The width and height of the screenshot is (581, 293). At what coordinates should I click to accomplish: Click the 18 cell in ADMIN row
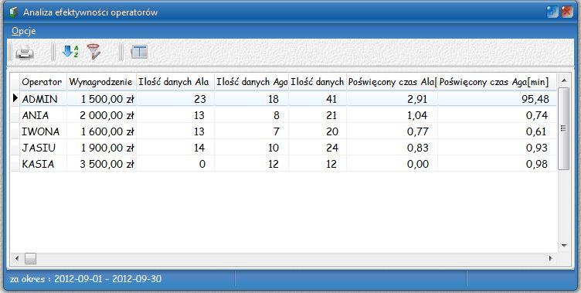[x=251, y=99]
